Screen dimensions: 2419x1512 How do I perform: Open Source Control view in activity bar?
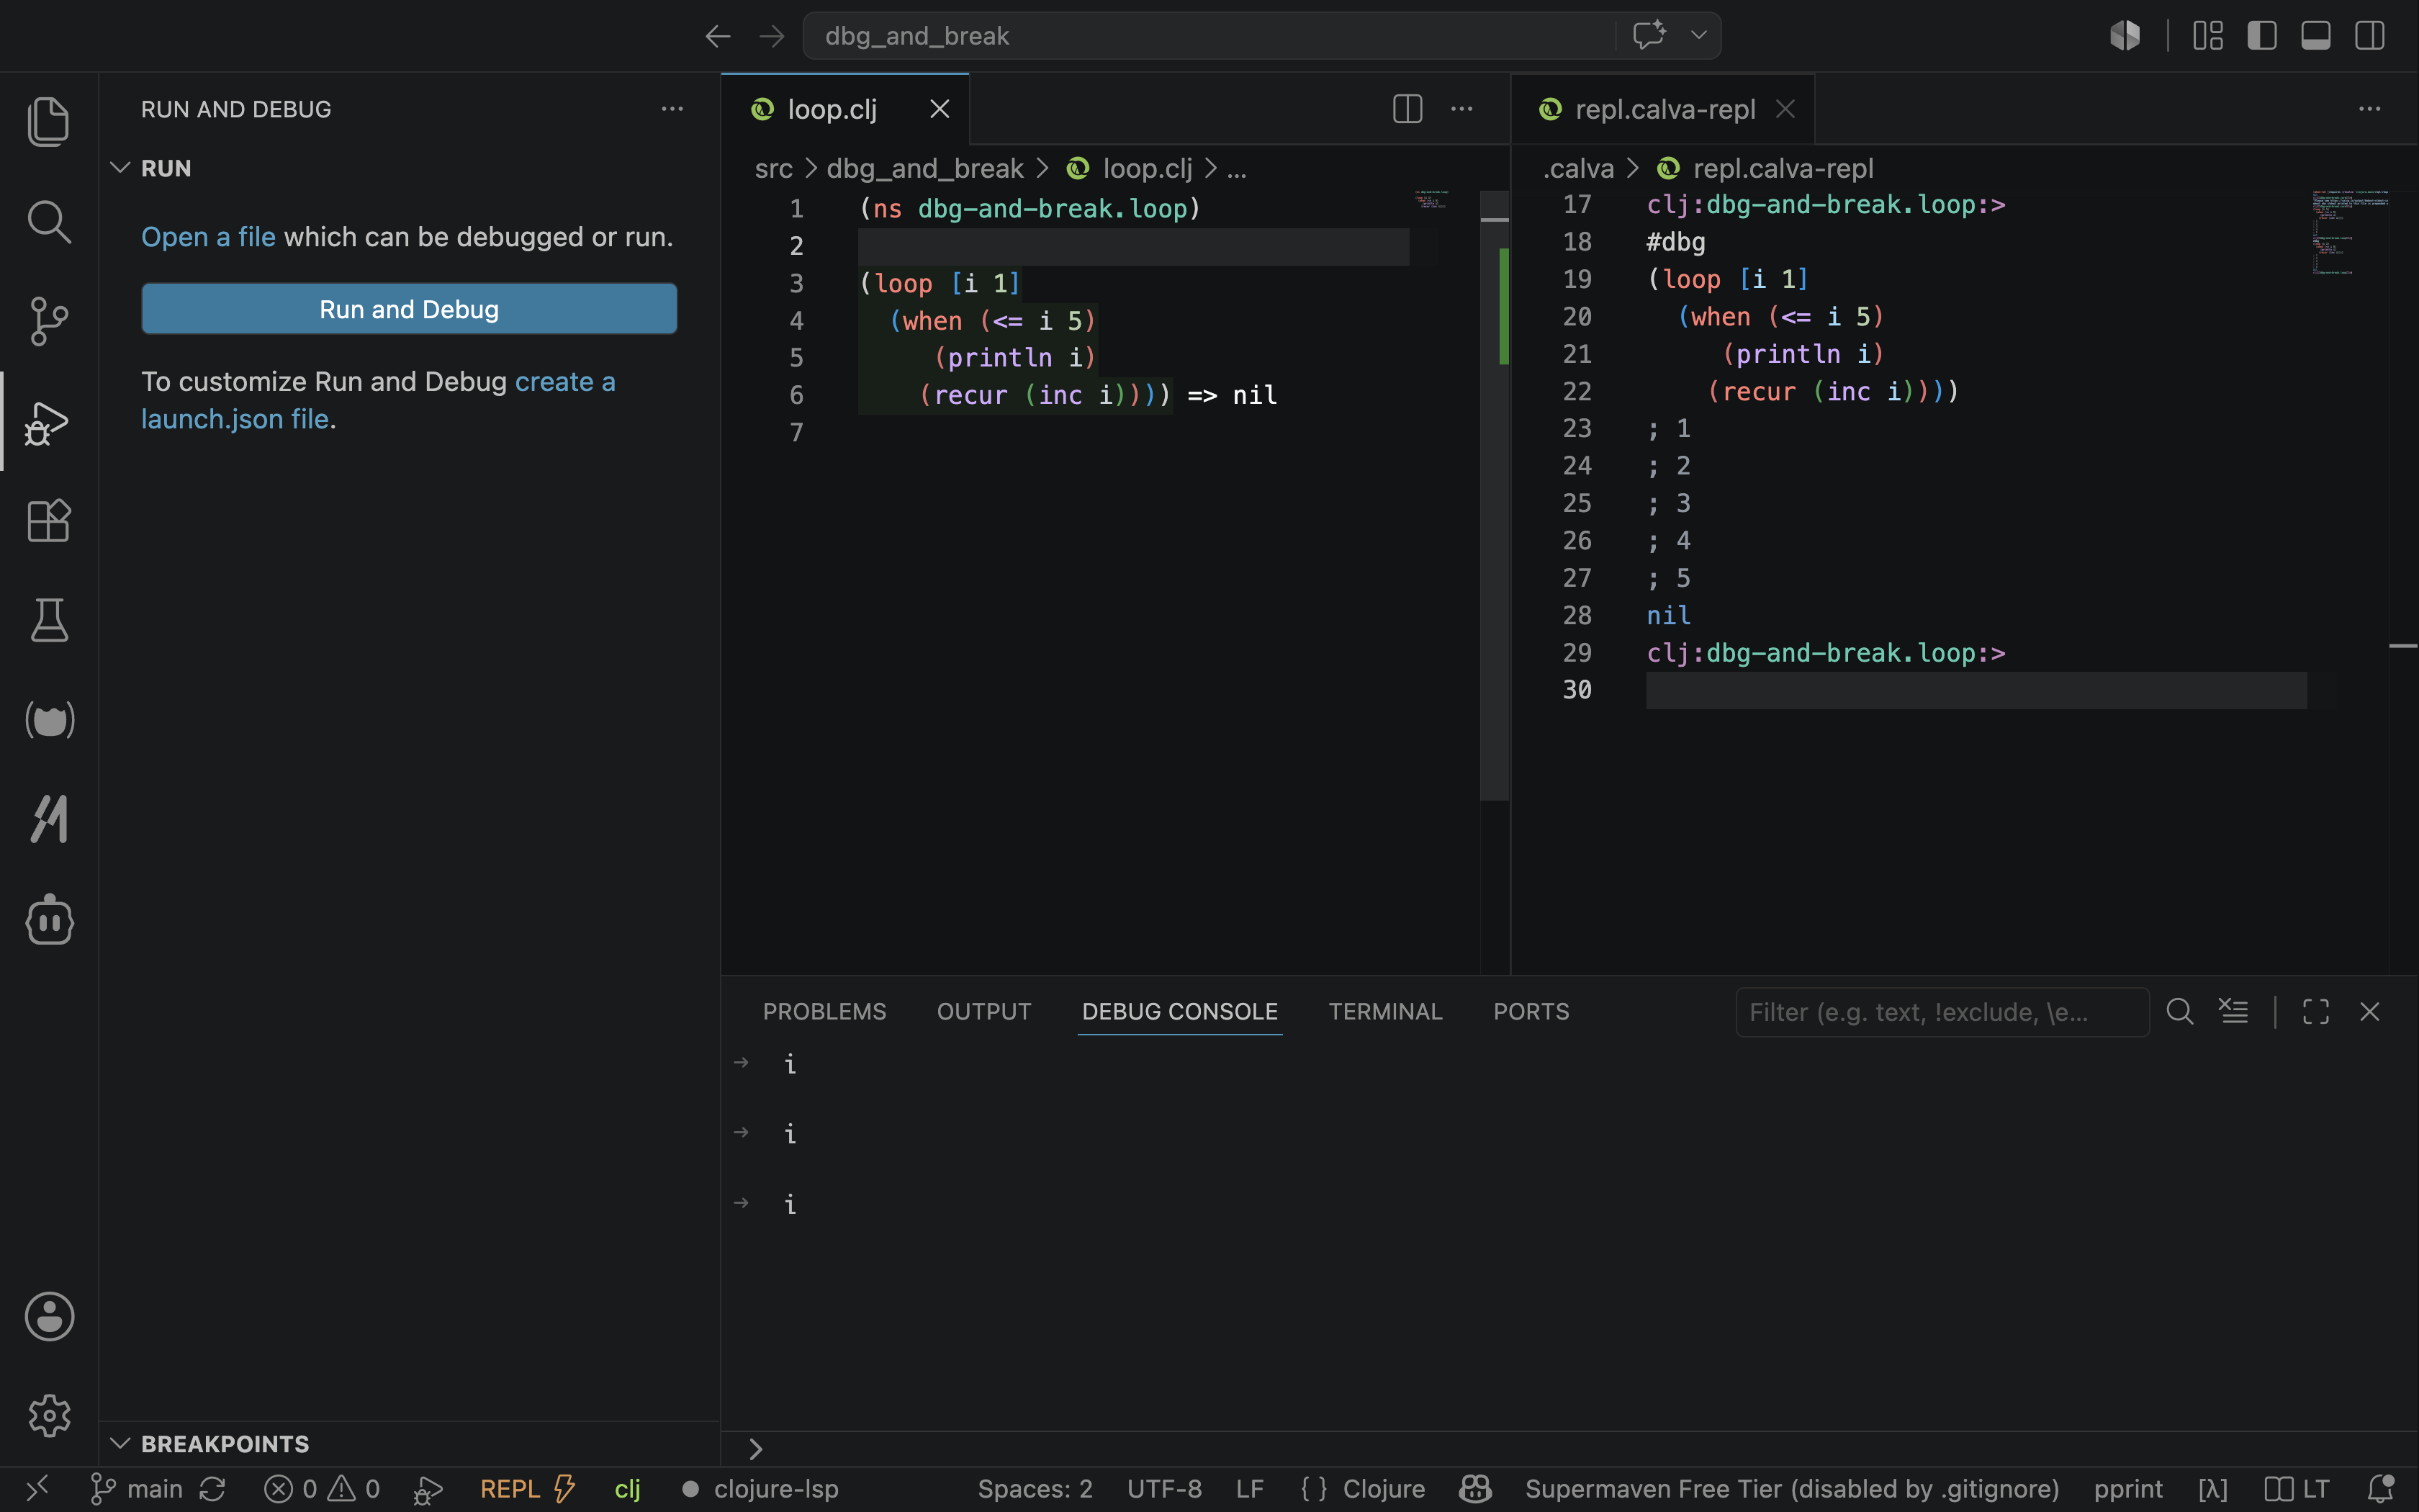point(49,321)
